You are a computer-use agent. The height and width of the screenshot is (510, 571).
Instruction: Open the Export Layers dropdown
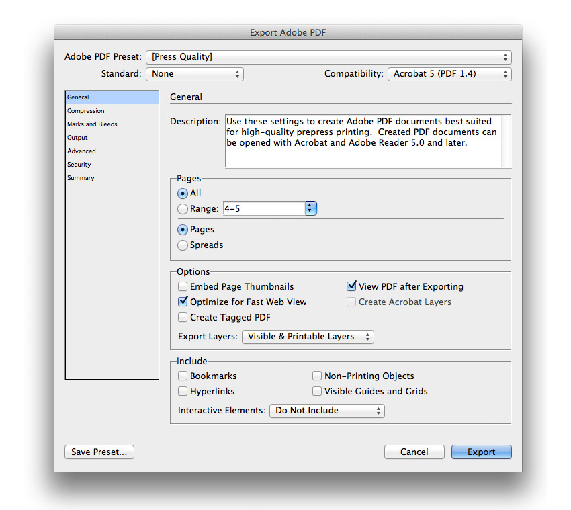(308, 337)
